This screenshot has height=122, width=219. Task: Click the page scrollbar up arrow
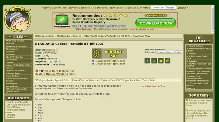(x=213, y=7)
